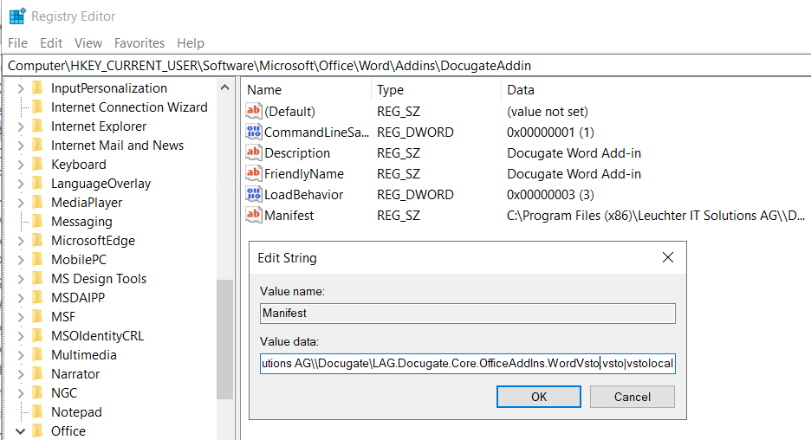Click in the Value data text field
811x440 pixels.
[468, 363]
